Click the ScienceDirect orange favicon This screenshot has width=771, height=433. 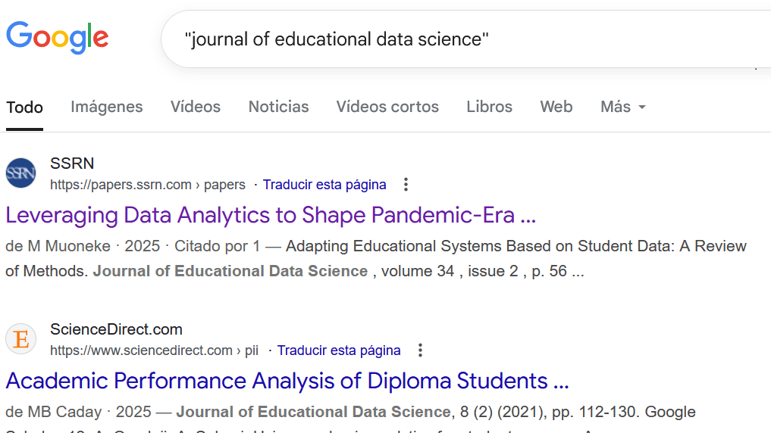[20, 339]
